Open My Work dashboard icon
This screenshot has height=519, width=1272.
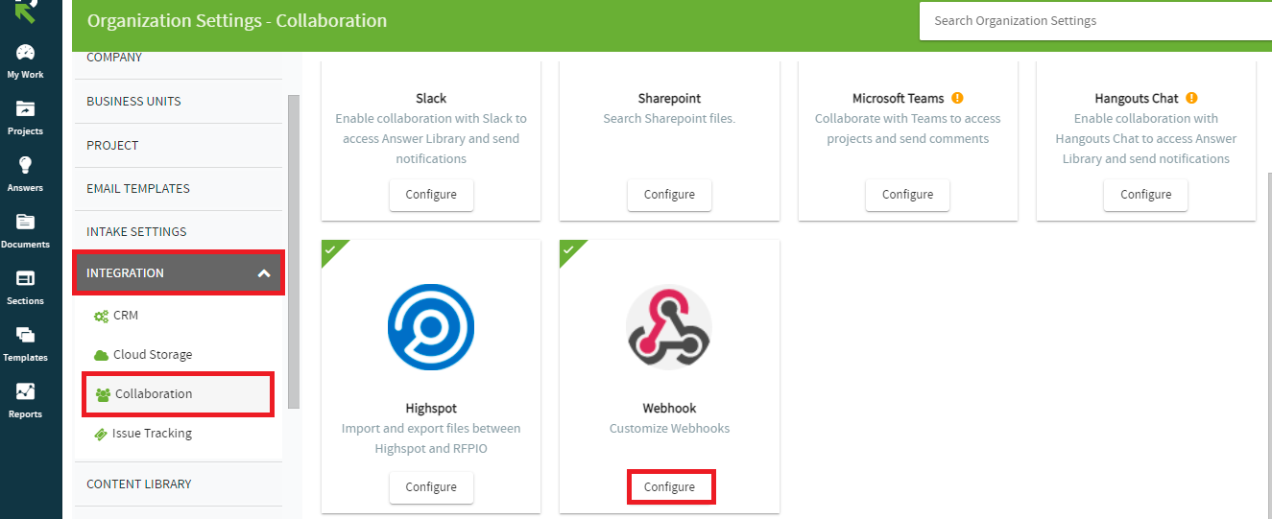pyautogui.click(x=26, y=53)
